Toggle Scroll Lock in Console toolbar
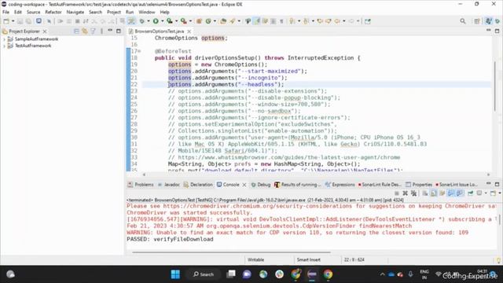The height and width of the screenshot is (283, 503). (433, 193)
